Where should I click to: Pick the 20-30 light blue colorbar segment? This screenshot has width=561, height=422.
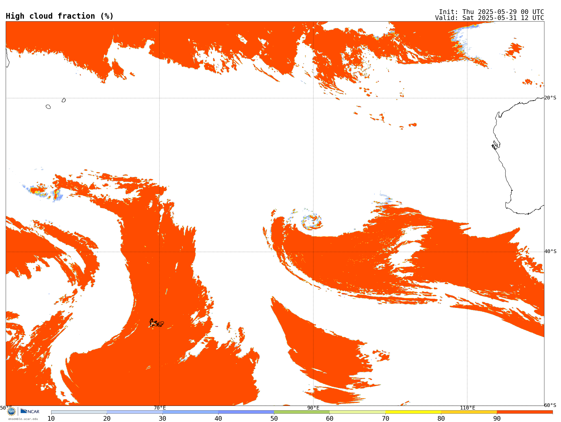pyautogui.click(x=135, y=412)
